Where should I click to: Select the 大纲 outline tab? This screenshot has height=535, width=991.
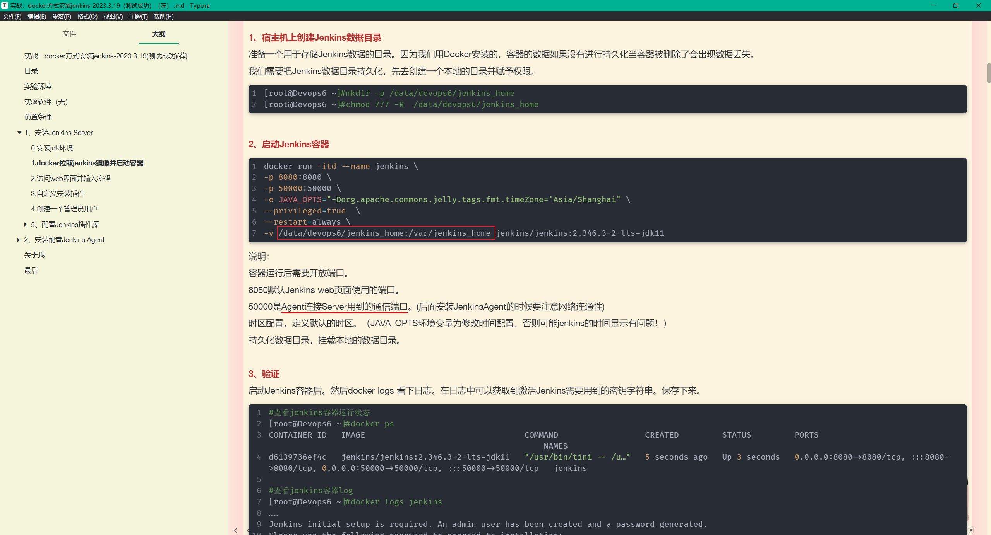pyautogui.click(x=159, y=34)
